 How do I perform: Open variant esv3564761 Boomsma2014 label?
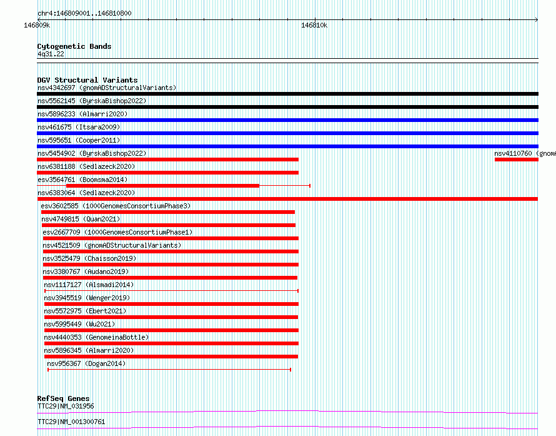(82, 180)
